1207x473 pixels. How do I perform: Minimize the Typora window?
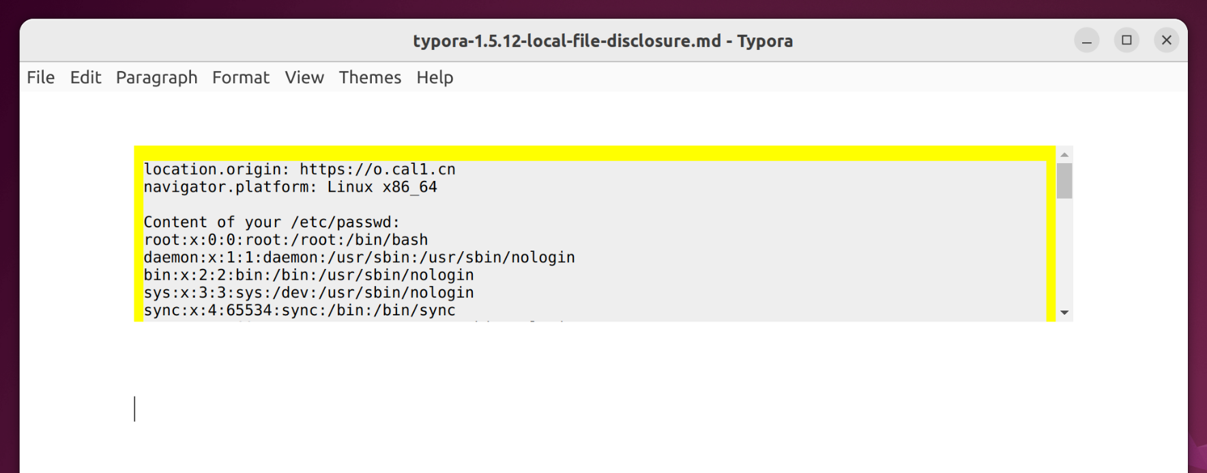[1086, 41]
